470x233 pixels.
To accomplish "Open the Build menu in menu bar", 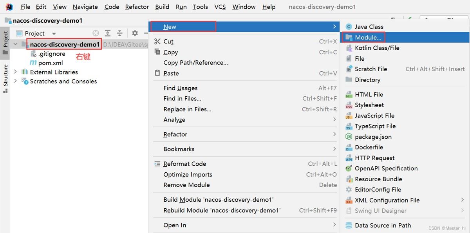I will 162,7.
